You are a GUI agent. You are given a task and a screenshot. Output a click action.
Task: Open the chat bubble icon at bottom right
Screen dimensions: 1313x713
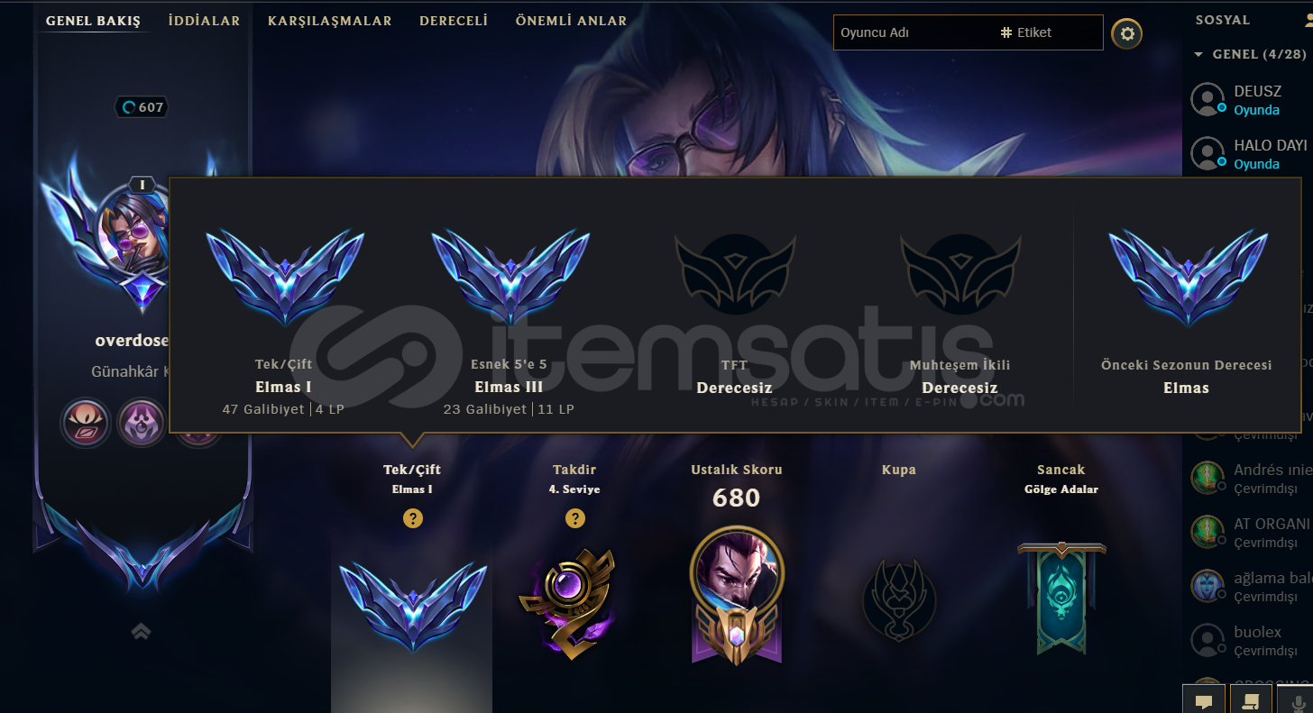click(1204, 699)
